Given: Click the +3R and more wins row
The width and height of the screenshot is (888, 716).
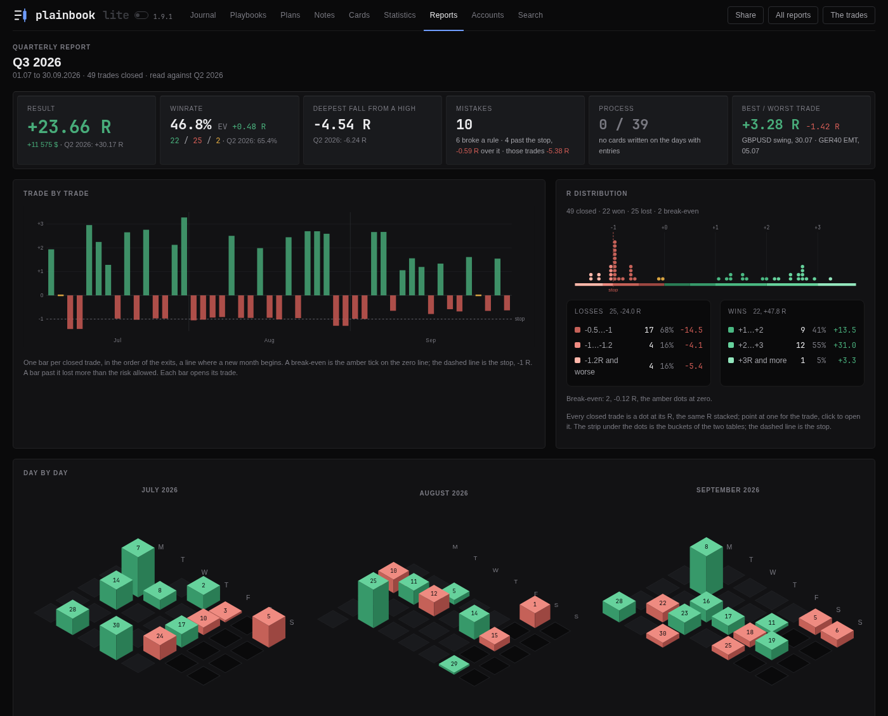Looking at the screenshot, I should tap(792, 361).
